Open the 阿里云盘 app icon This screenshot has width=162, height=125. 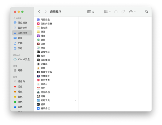[x=38, y=19]
